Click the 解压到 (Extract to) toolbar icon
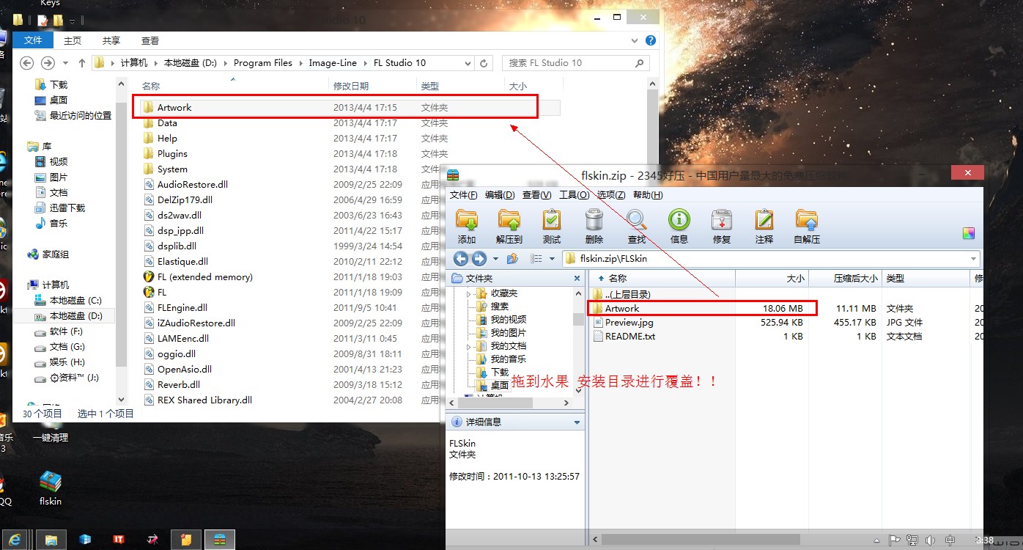Viewport: 1023px width, 550px height. coord(509,219)
